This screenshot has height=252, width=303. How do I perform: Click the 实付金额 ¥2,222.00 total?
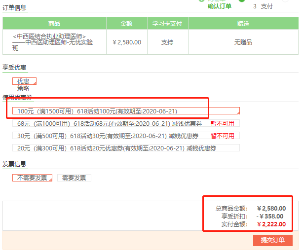(x=271, y=224)
